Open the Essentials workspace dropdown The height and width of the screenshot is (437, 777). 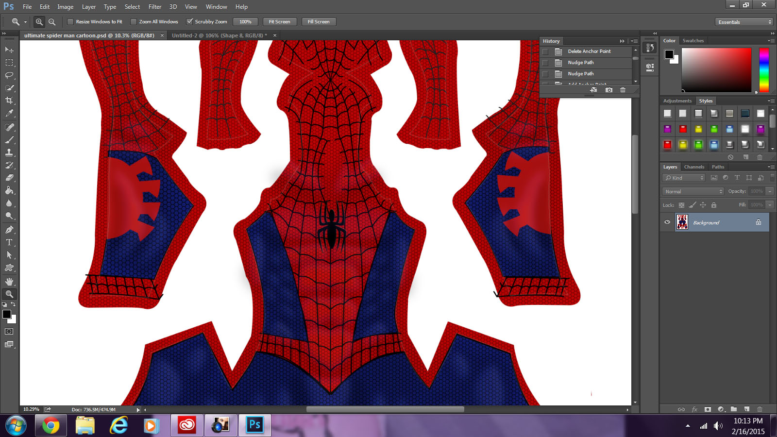(744, 22)
